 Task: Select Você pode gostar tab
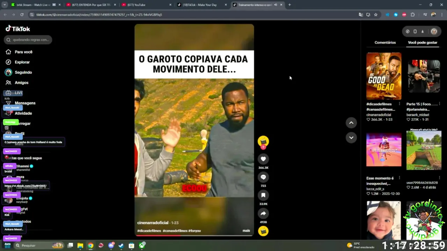pyautogui.click(x=423, y=43)
